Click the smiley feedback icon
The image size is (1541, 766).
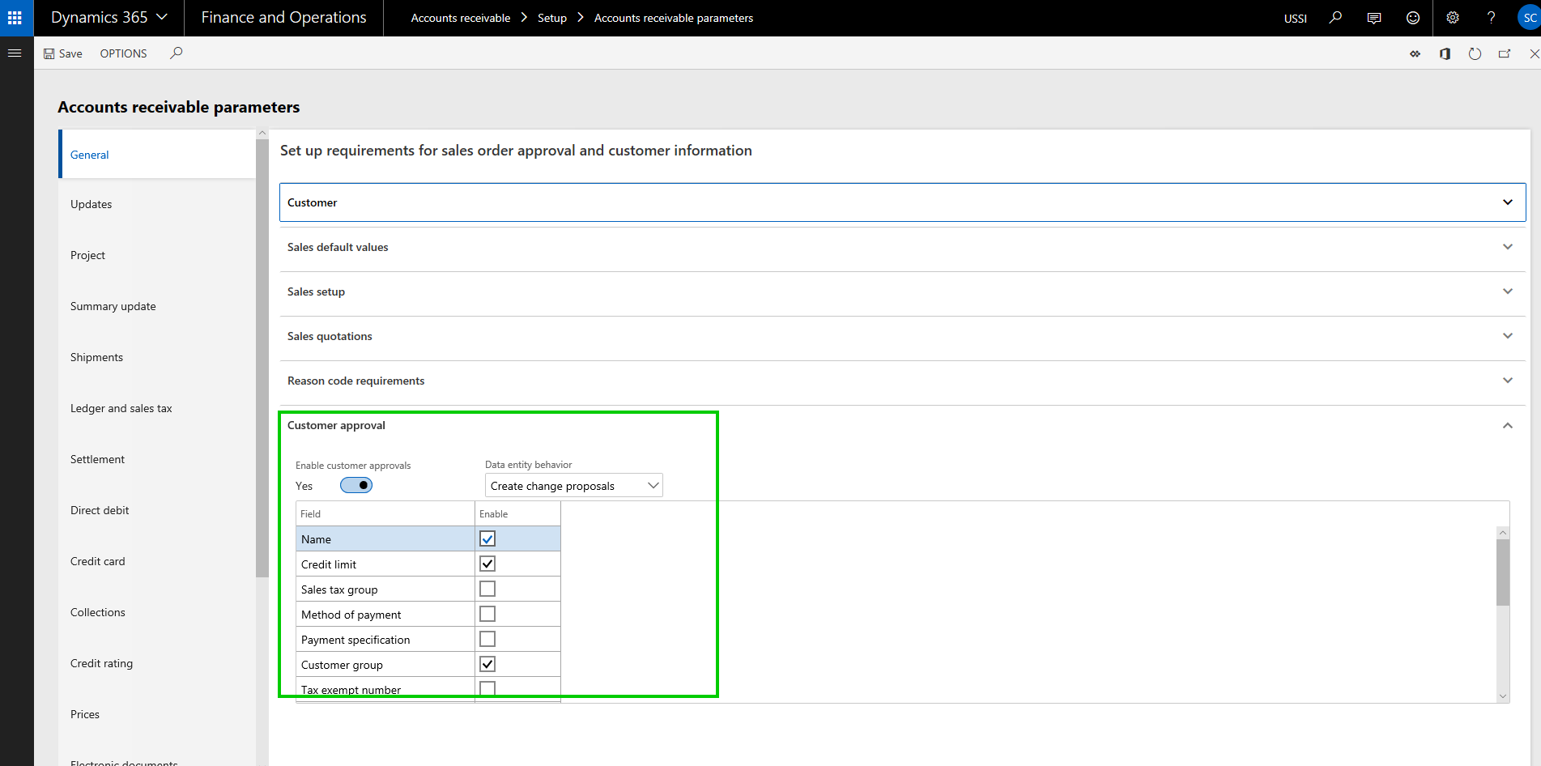point(1413,18)
